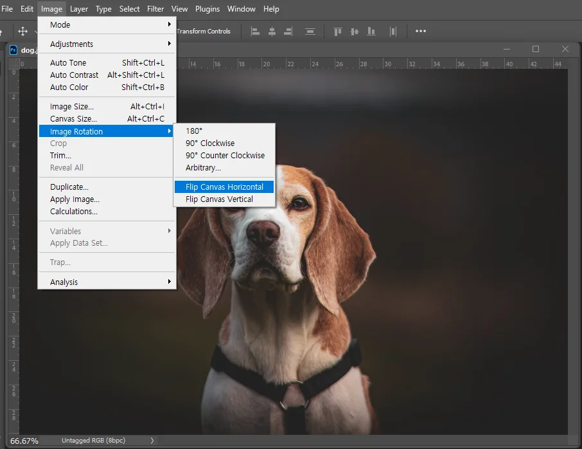
Task: Expand the Image Rotation submenu
Action: pyautogui.click(x=107, y=131)
